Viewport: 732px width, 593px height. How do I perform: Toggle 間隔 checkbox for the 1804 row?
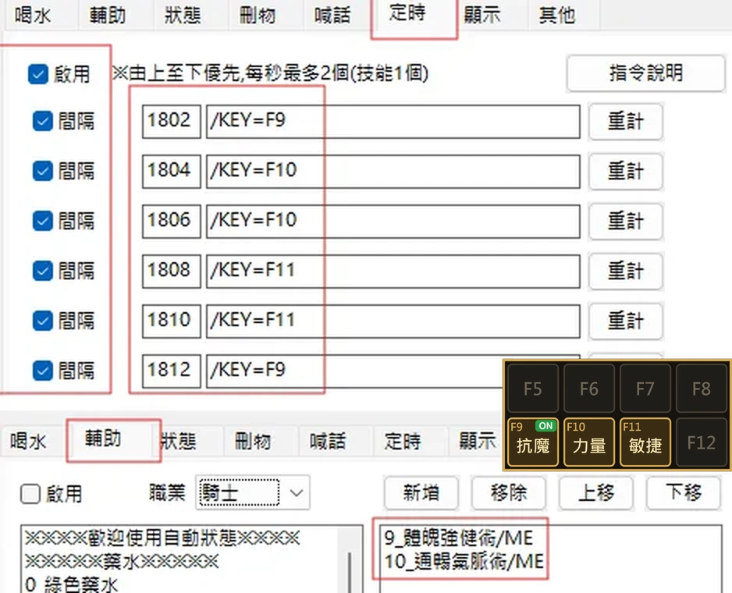[x=42, y=171]
